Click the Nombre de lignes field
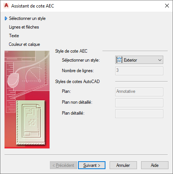 [x=139, y=71]
